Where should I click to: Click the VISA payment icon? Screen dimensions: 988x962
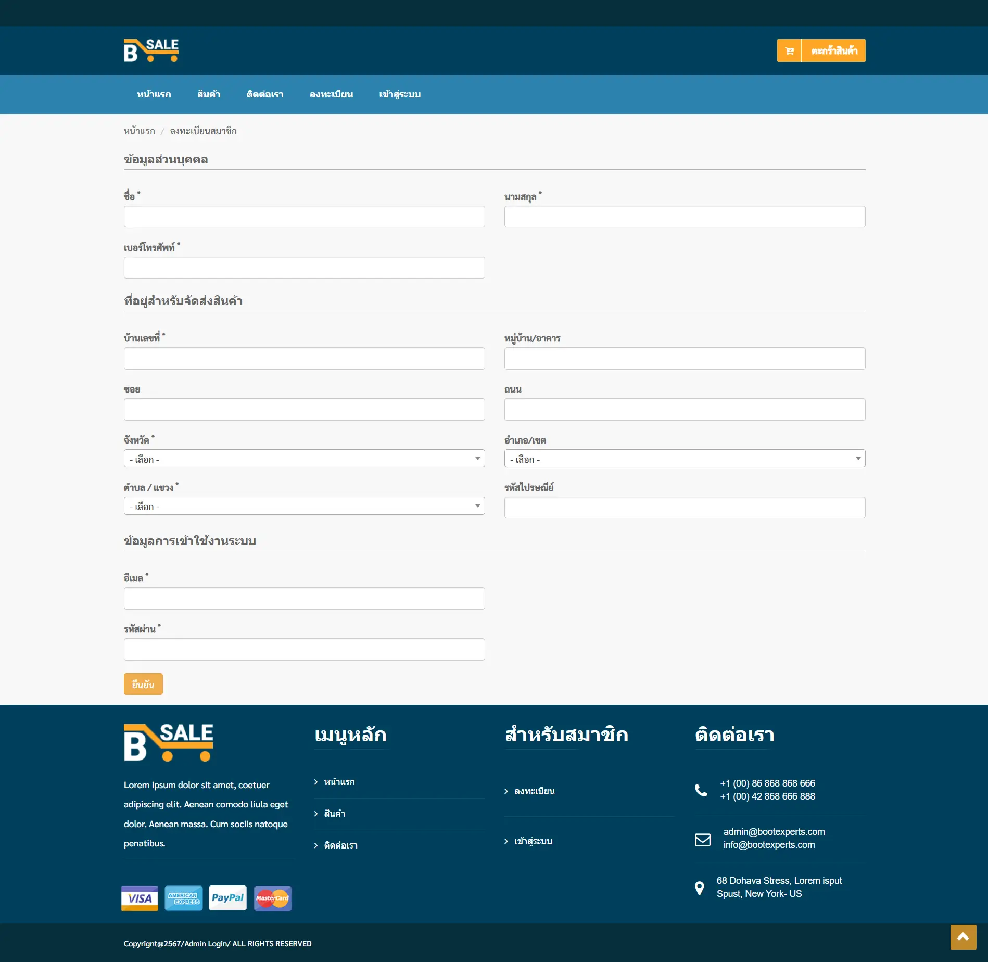(139, 898)
